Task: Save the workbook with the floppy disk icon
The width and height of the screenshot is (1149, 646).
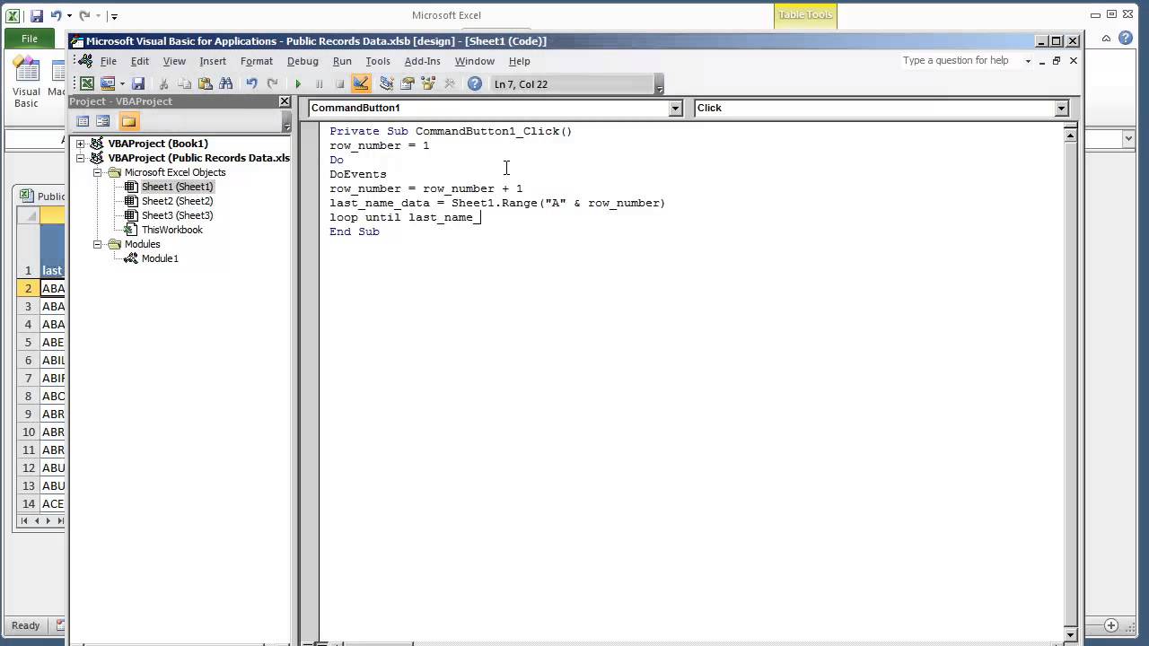Action: [x=138, y=83]
